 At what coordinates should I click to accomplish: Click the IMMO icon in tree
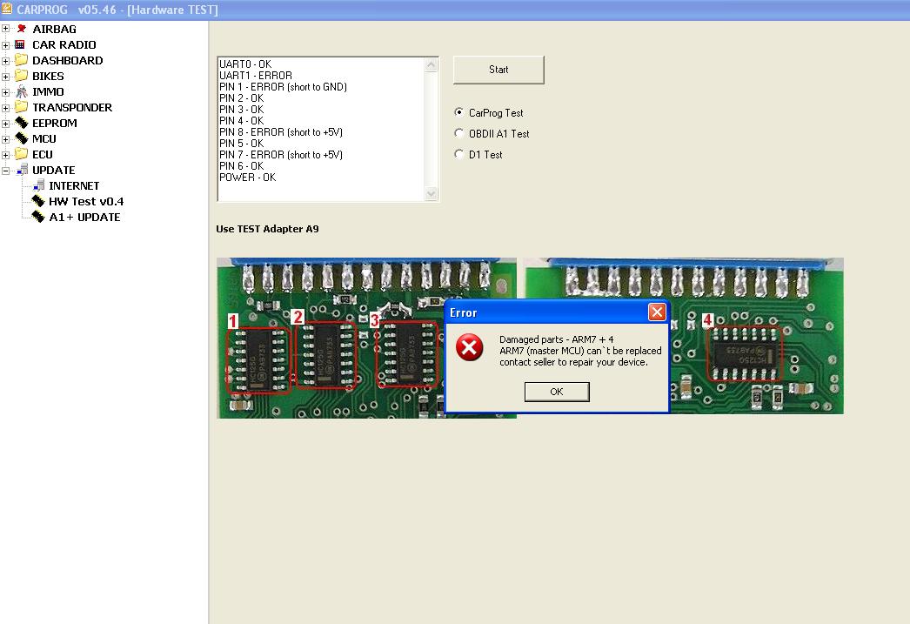[x=22, y=91]
